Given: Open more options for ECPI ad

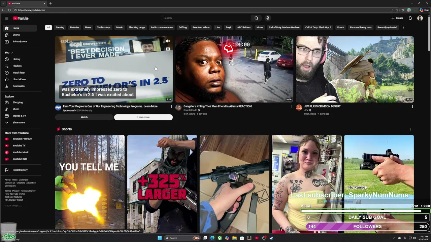Looking at the screenshot, I should coord(171,107).
